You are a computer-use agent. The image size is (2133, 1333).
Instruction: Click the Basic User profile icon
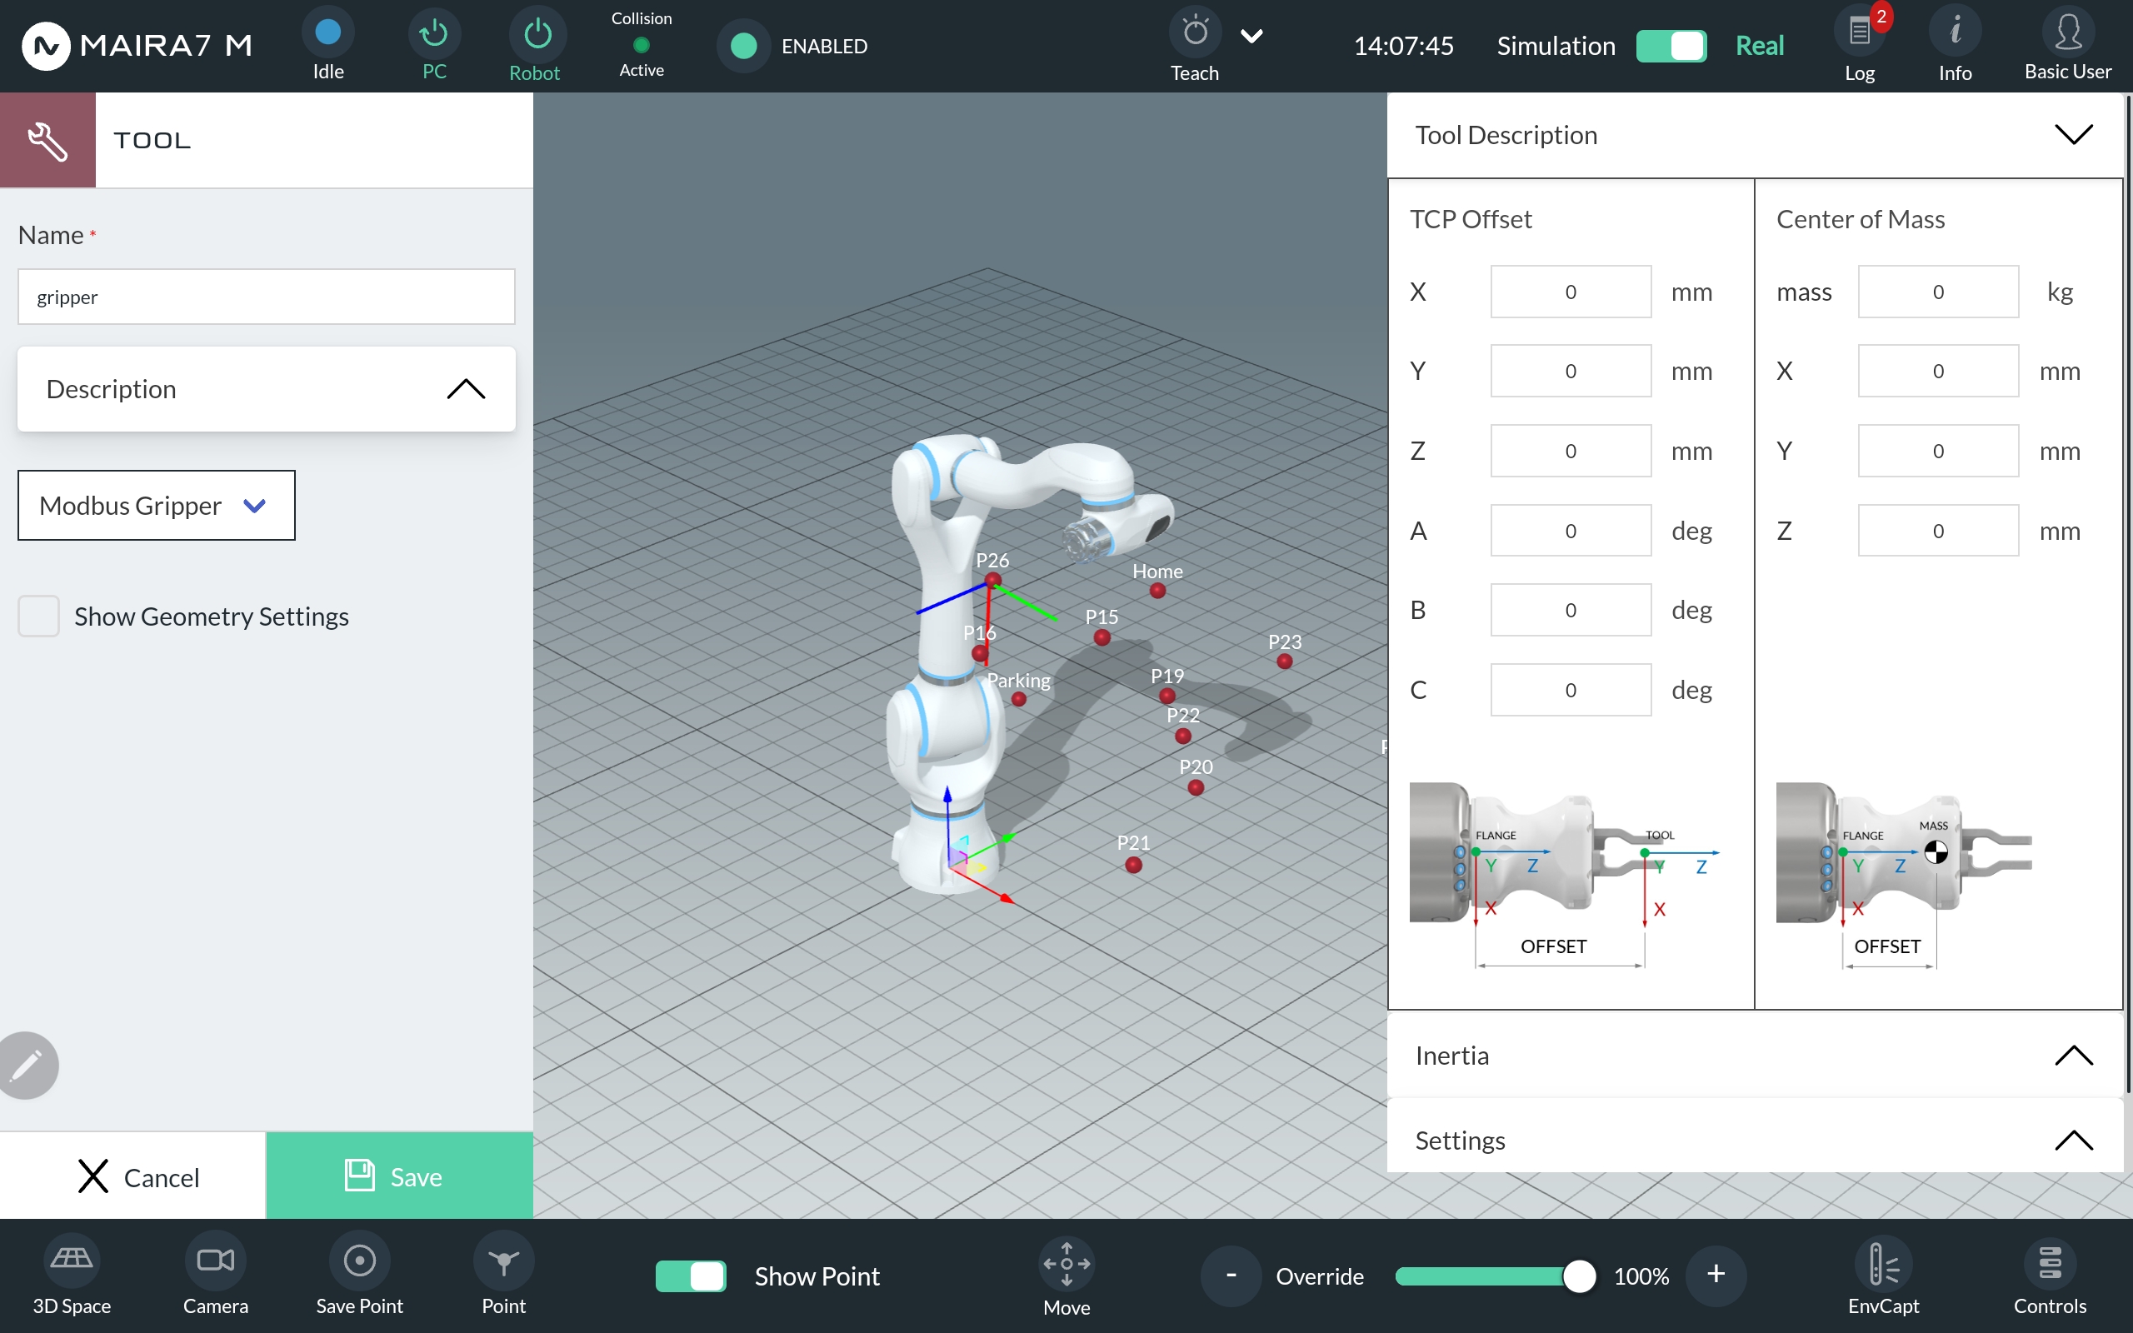[x=2068, y=32]
